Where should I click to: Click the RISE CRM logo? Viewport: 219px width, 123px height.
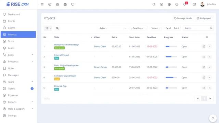pos(17,4)
